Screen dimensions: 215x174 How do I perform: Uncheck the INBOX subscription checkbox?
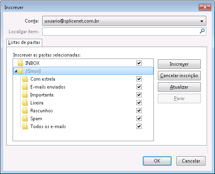[x=139, y=63]
